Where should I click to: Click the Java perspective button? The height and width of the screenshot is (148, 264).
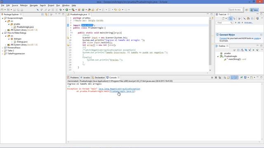click(254, 10)
